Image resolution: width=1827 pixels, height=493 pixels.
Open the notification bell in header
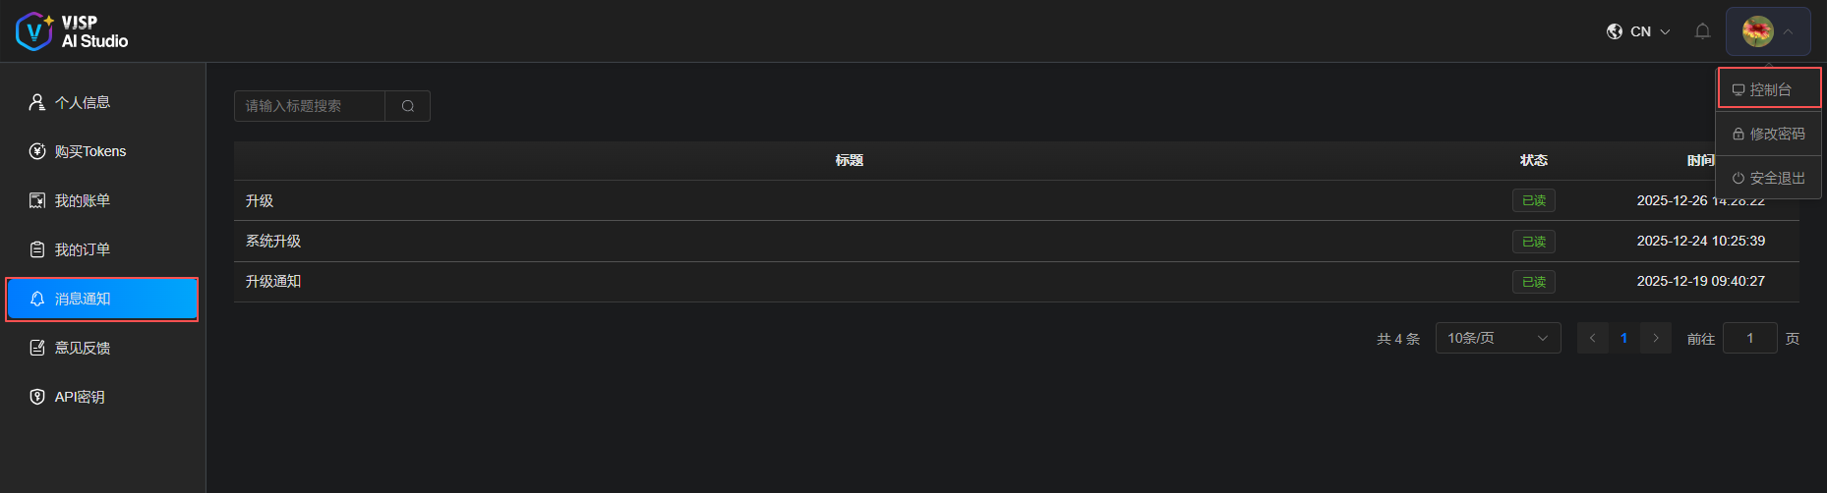[x=1702, y=31]
